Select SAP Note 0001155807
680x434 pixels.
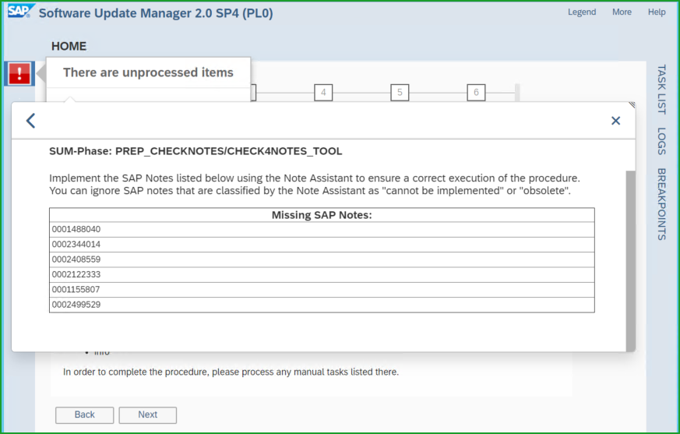click(322, 290)
